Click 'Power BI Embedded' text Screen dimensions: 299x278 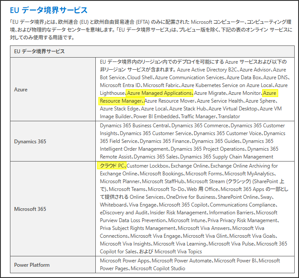(x=156, y=116)
